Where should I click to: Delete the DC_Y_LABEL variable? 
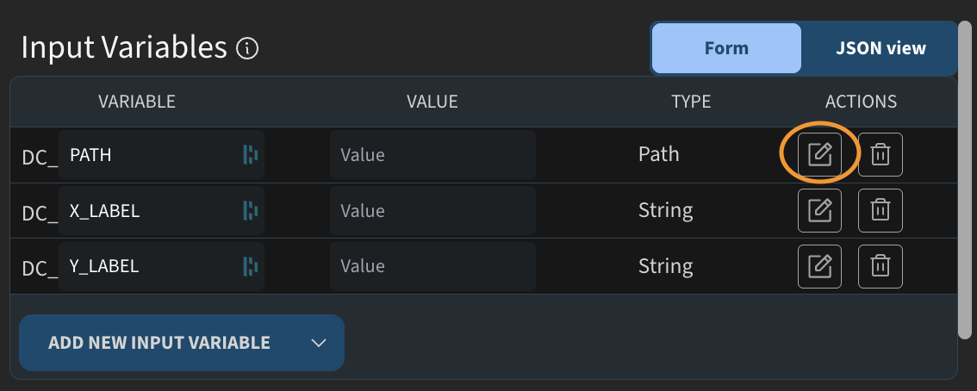pos(880,266)
